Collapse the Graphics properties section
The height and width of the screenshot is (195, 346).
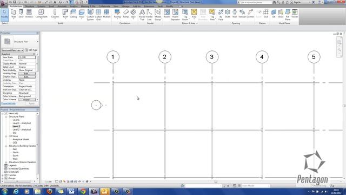pos(34,54)
